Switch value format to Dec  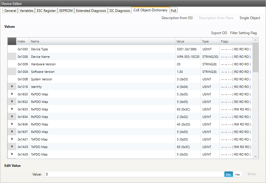[x=228, y=174]
